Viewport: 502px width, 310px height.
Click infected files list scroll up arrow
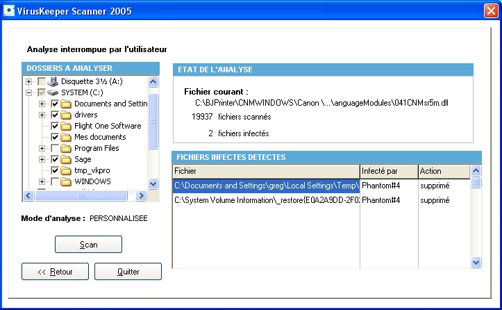click(x=476, y=170)
